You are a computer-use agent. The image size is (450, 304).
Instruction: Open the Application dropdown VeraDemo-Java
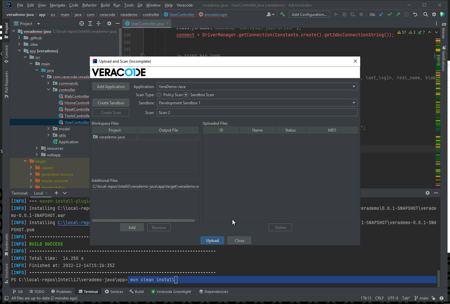click(257, 87)
